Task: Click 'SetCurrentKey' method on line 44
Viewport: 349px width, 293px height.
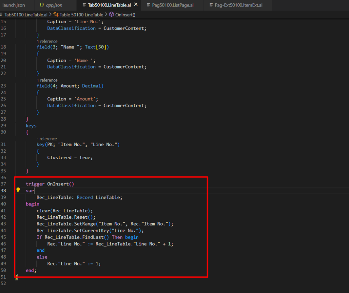Action: (91, 231)
